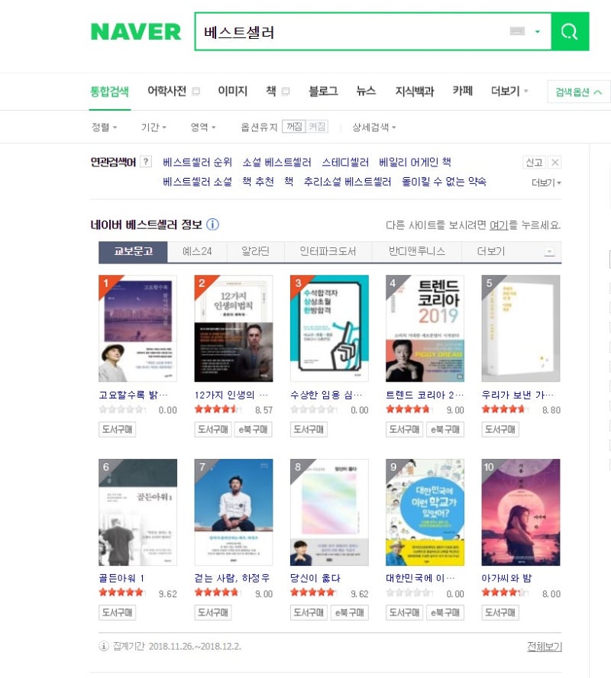The image size is (611, 678).
Task: Open rank 4 book cover 트렌드 코리아 2019
Action: pos(425,328)
